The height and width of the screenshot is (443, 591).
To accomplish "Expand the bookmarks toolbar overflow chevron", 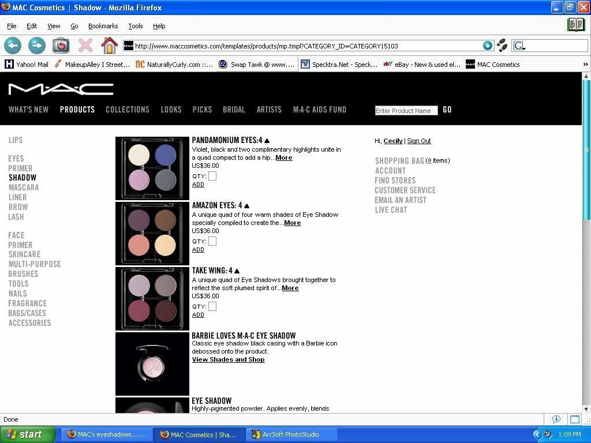I will coord(585,65).
